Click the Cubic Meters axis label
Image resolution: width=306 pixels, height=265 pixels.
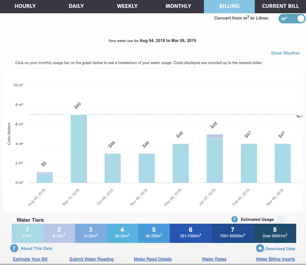click(x=9, y=134)
